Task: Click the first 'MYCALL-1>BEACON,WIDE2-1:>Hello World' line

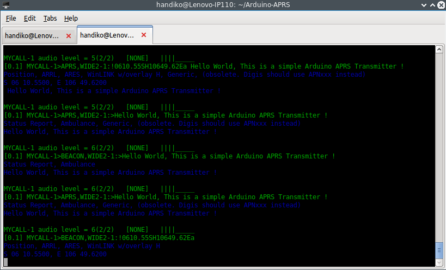Action: [169, 156]
